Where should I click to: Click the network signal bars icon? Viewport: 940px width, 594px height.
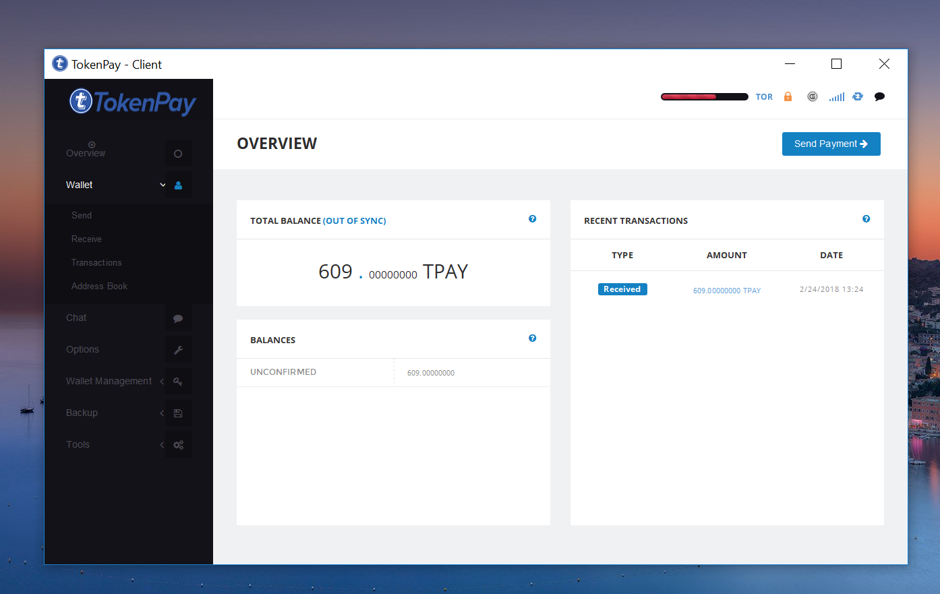point(837,97)
